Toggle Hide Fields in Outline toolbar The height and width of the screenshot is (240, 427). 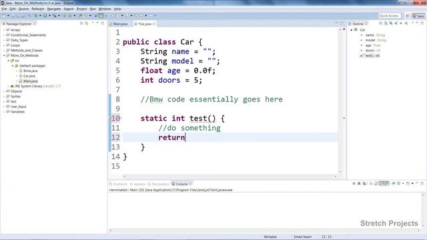391,24
